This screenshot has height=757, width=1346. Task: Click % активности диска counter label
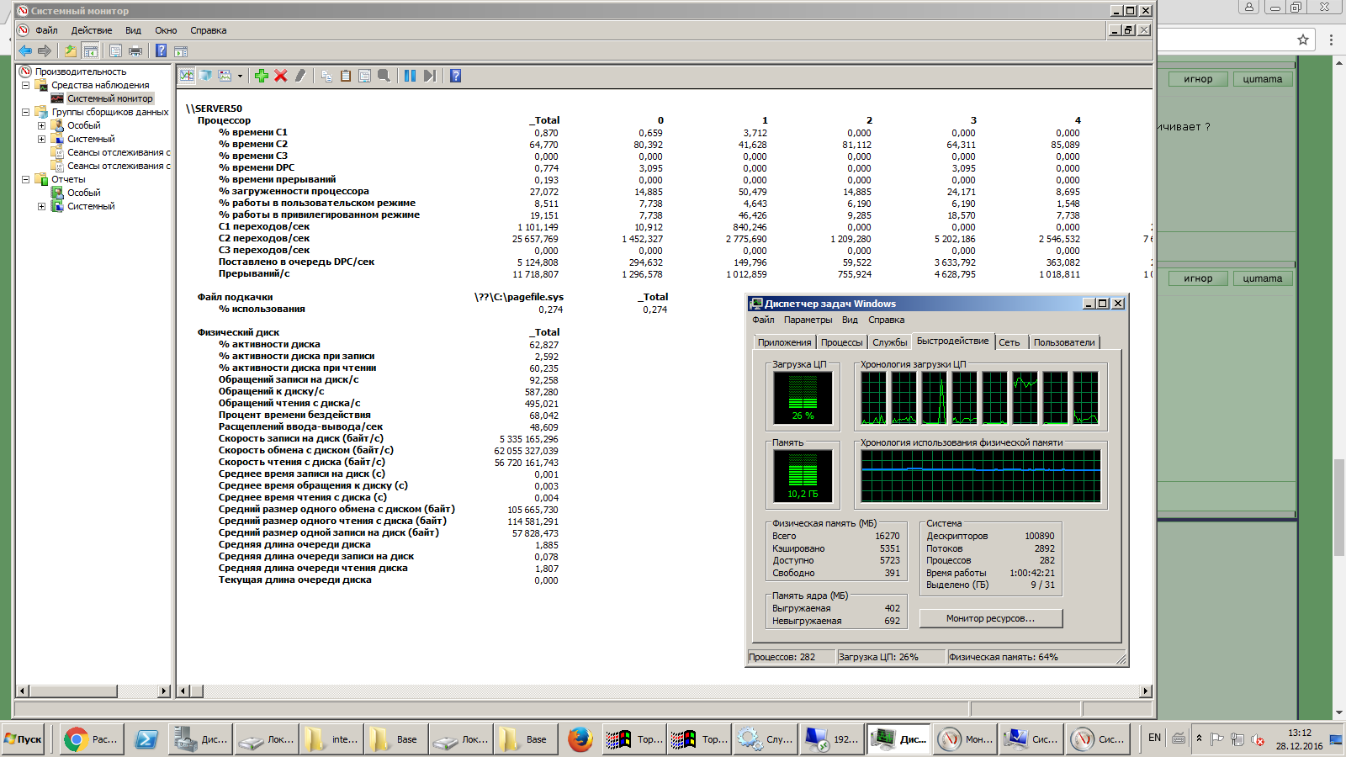click(269, 344)
